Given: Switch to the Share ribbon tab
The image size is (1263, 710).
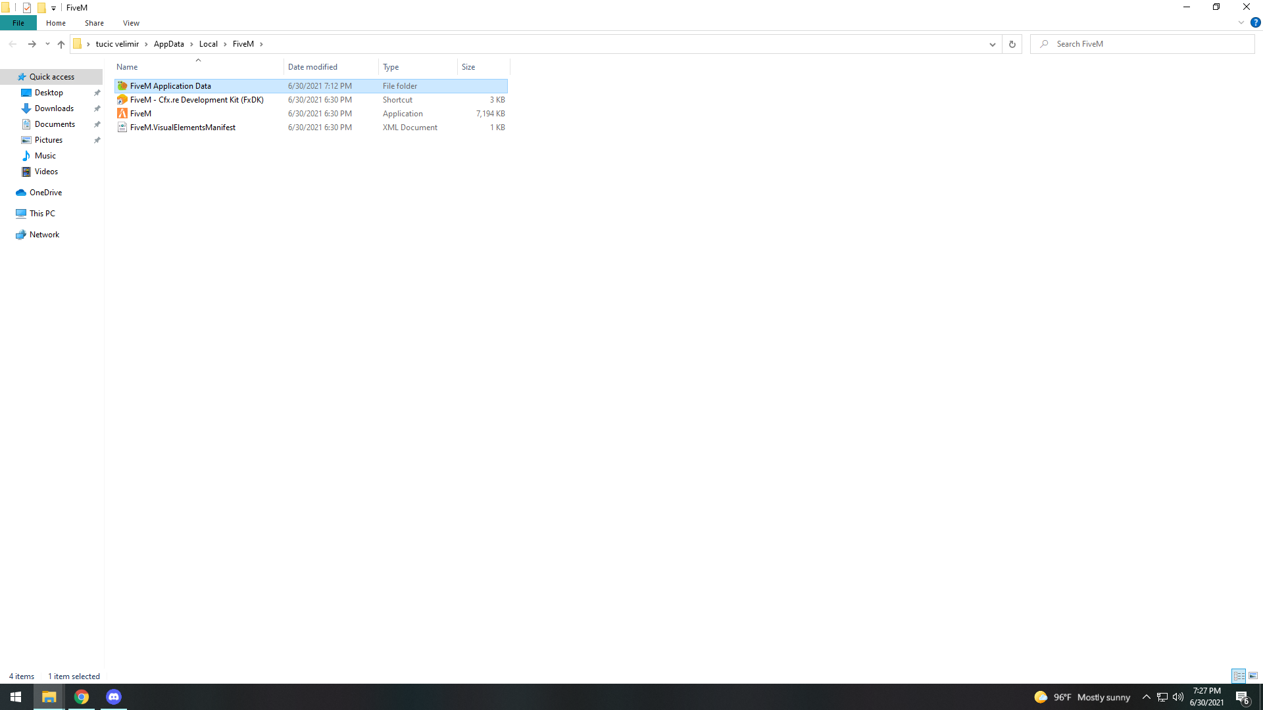Looking at the screenshot, I should (x=94, y=23).
